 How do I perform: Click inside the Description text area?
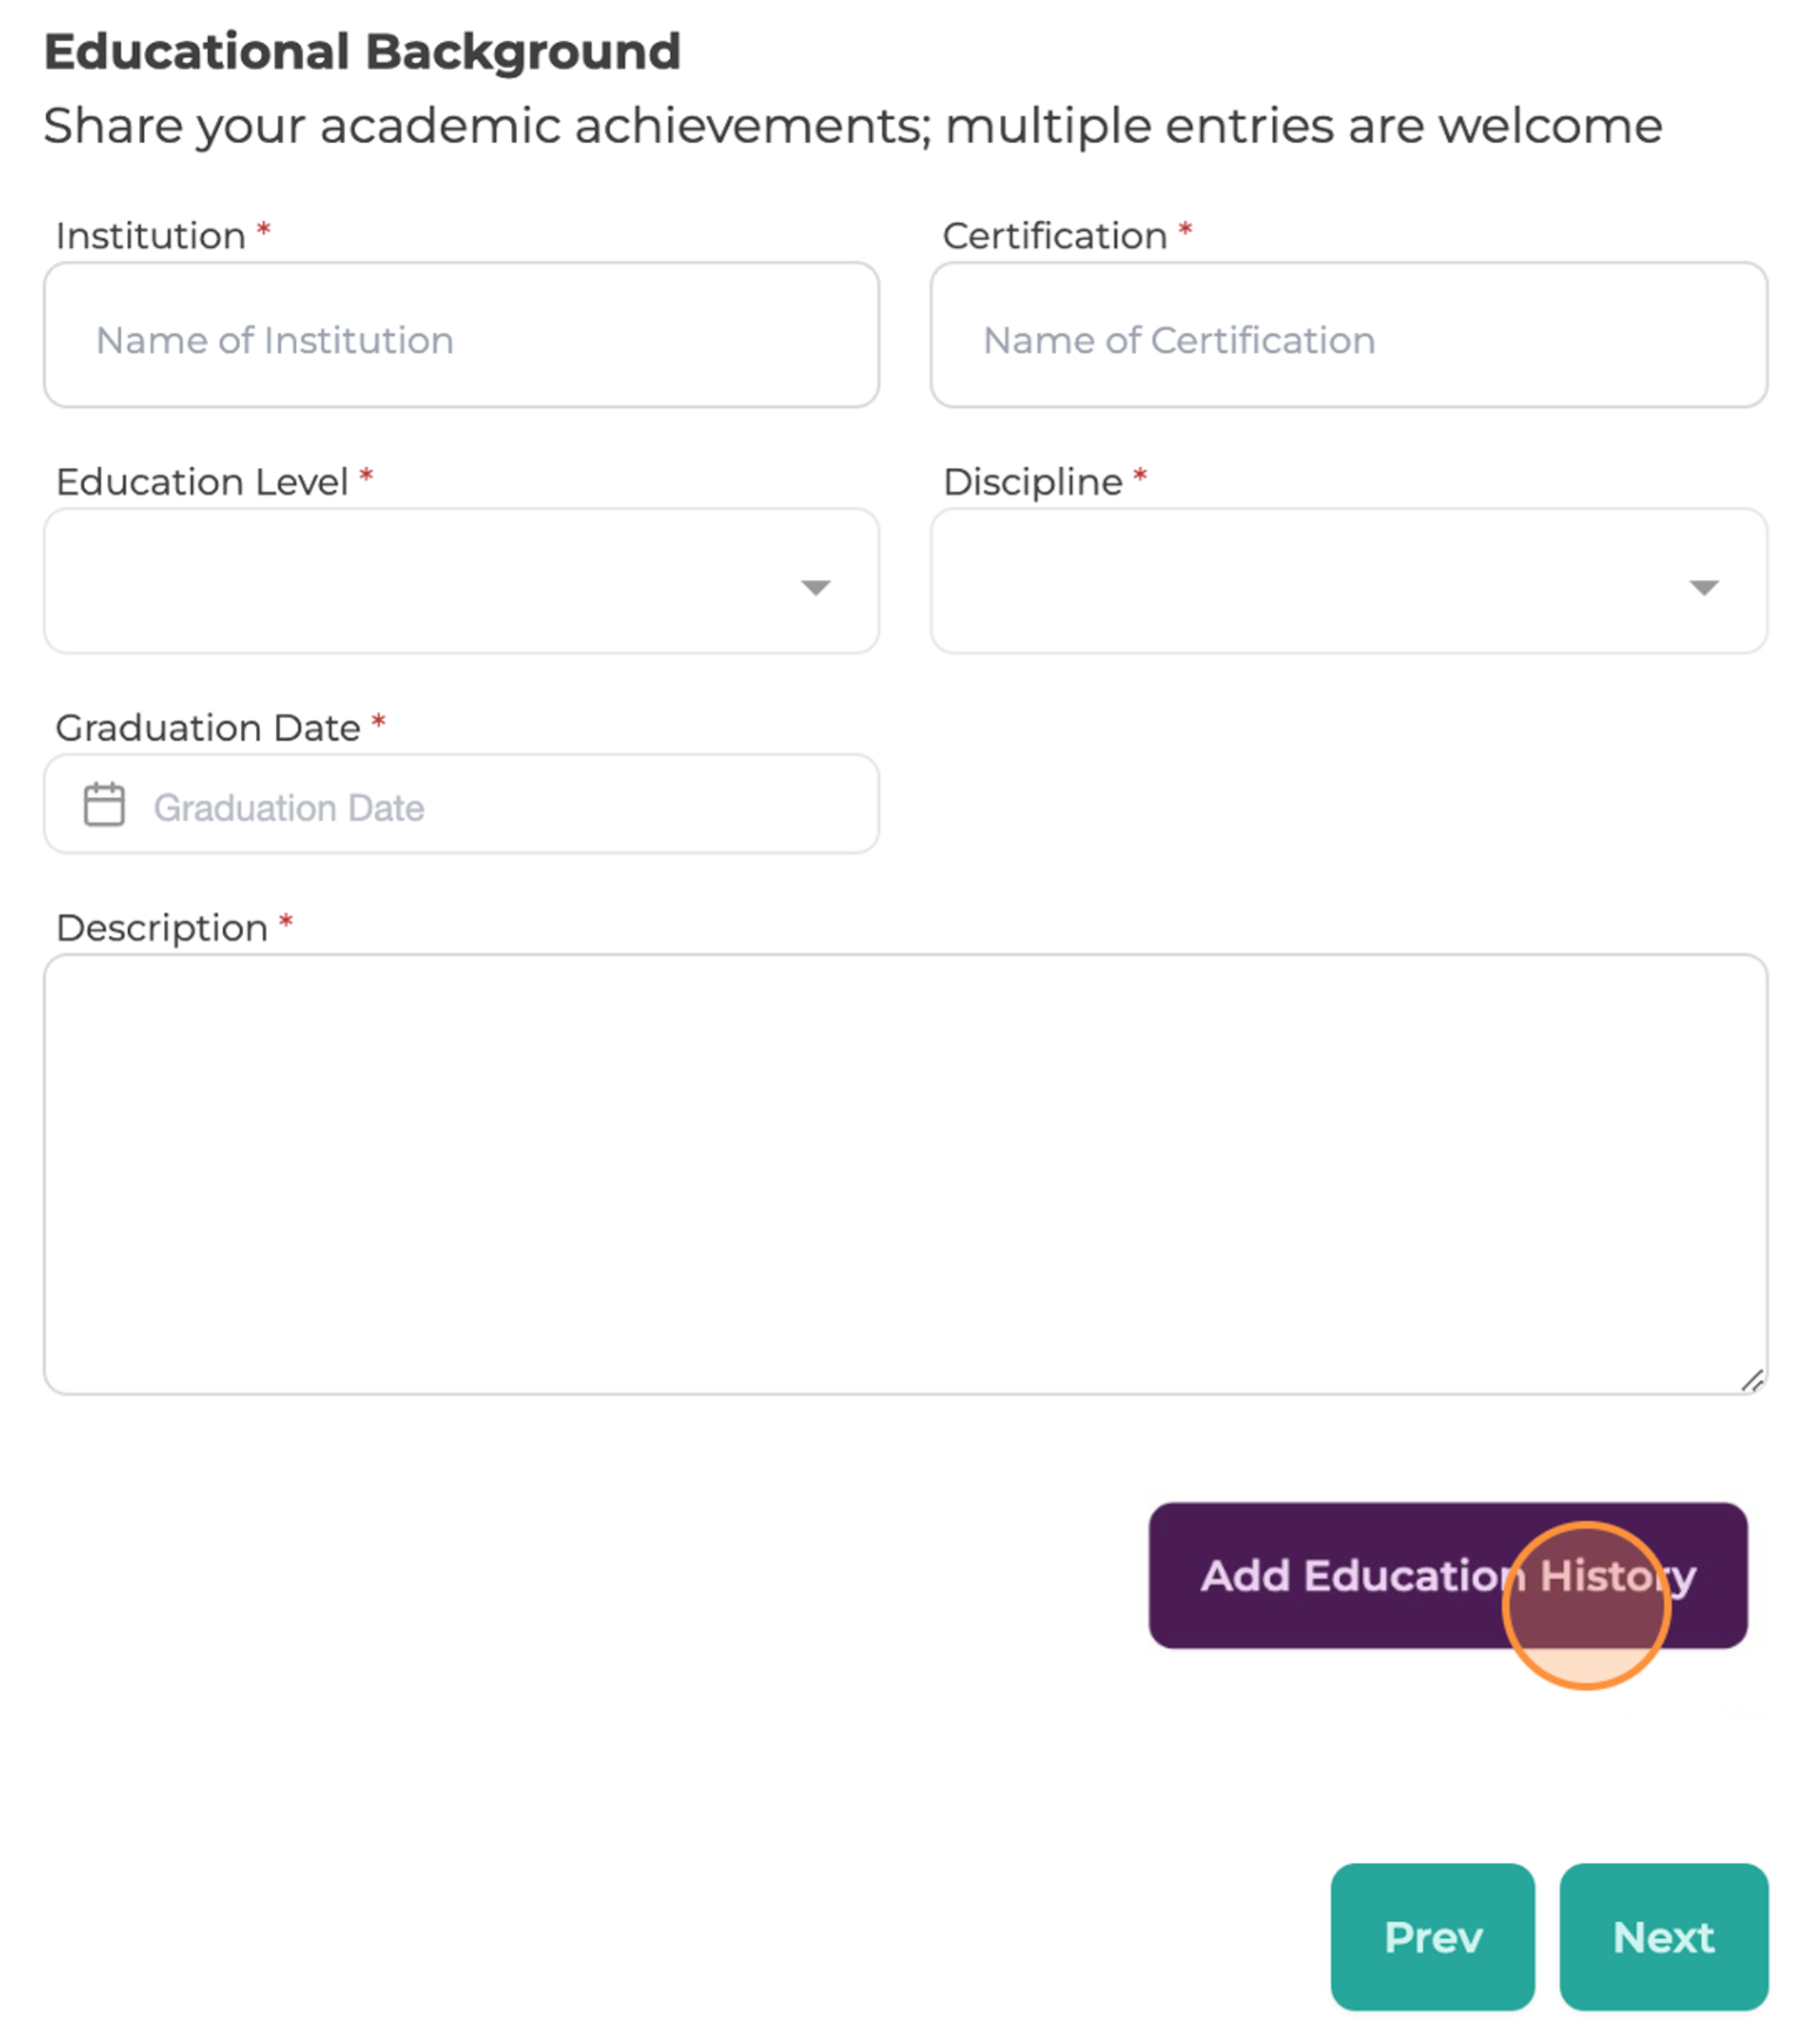906,1174
